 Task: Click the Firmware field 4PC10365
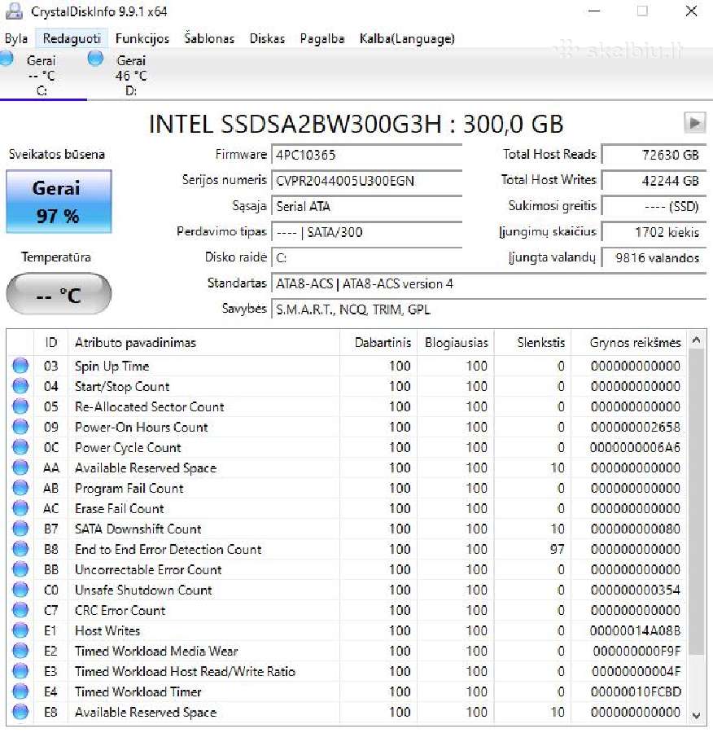tap(366, 155)
